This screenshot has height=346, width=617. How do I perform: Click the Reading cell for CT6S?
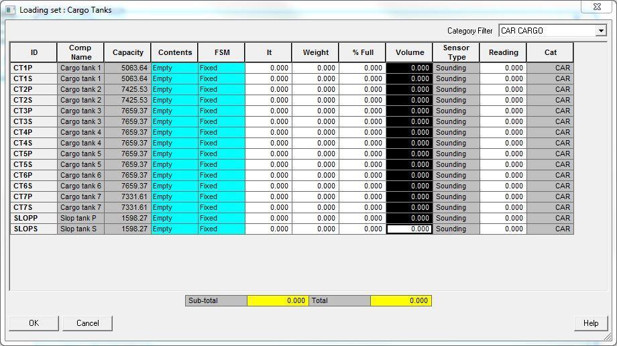503,186
